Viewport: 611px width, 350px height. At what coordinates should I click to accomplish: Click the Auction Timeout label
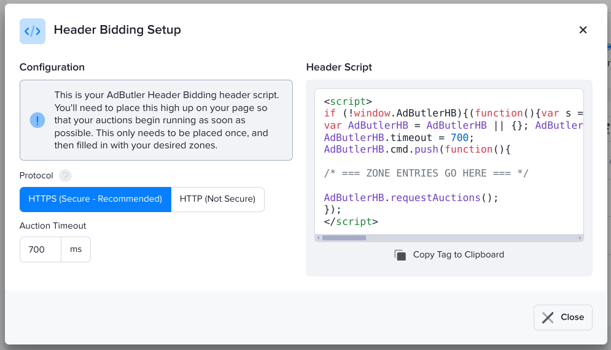pos(53,226)
